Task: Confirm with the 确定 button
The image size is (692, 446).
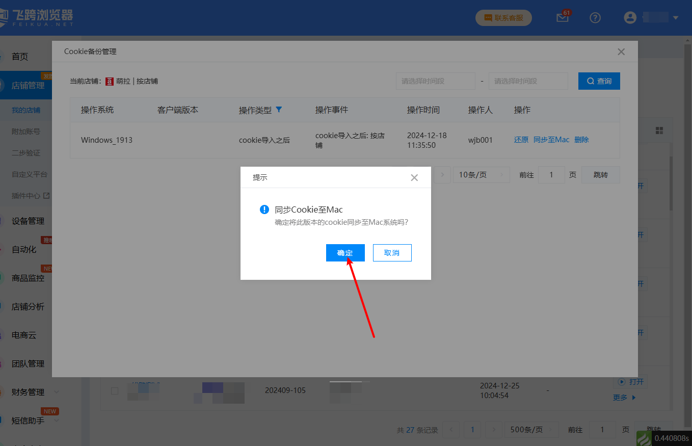Action: 345,253
